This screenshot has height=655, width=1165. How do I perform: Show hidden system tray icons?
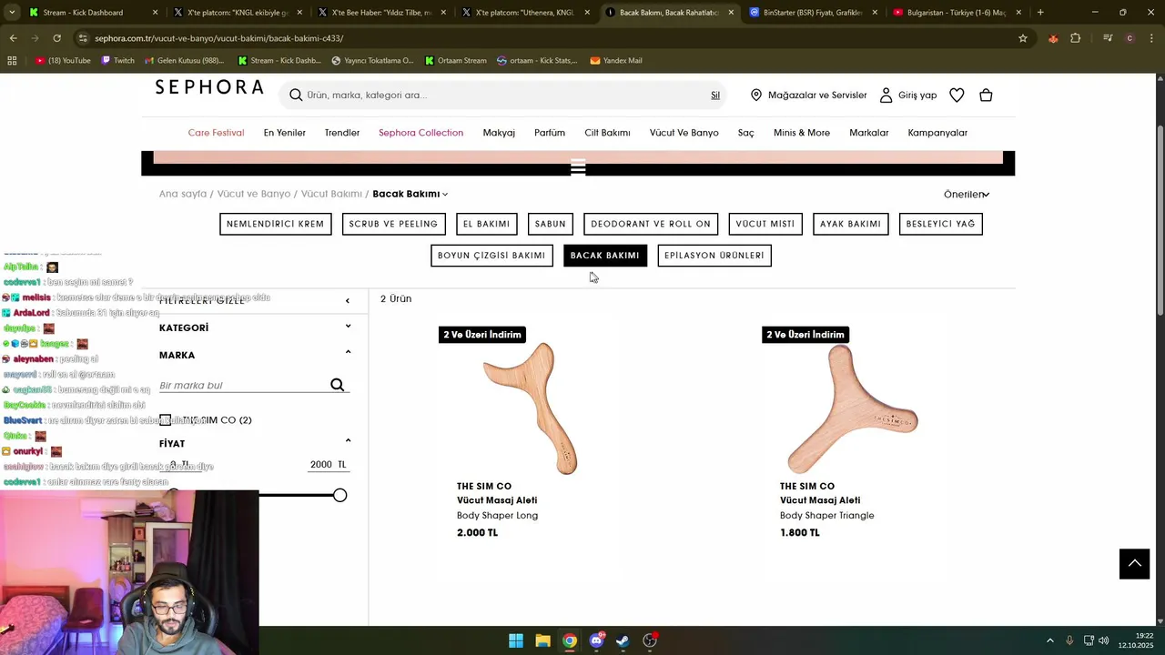pyautogui.click(x=1049, y=640)
